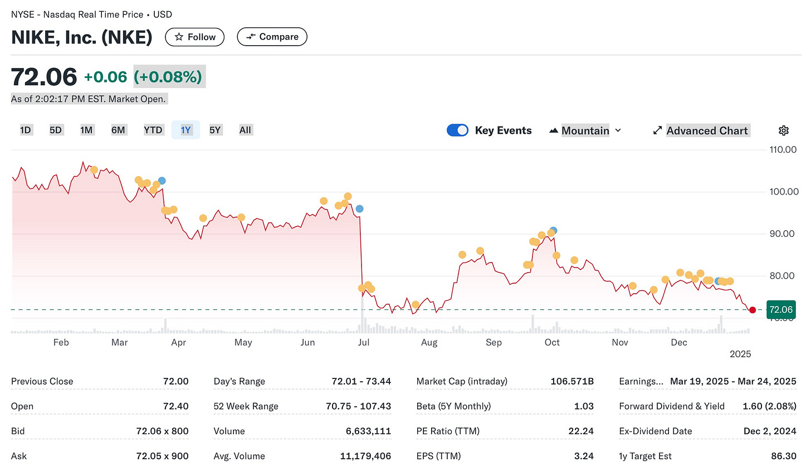
Task: Switch chart to 1M range
Action: coord(86,130)
